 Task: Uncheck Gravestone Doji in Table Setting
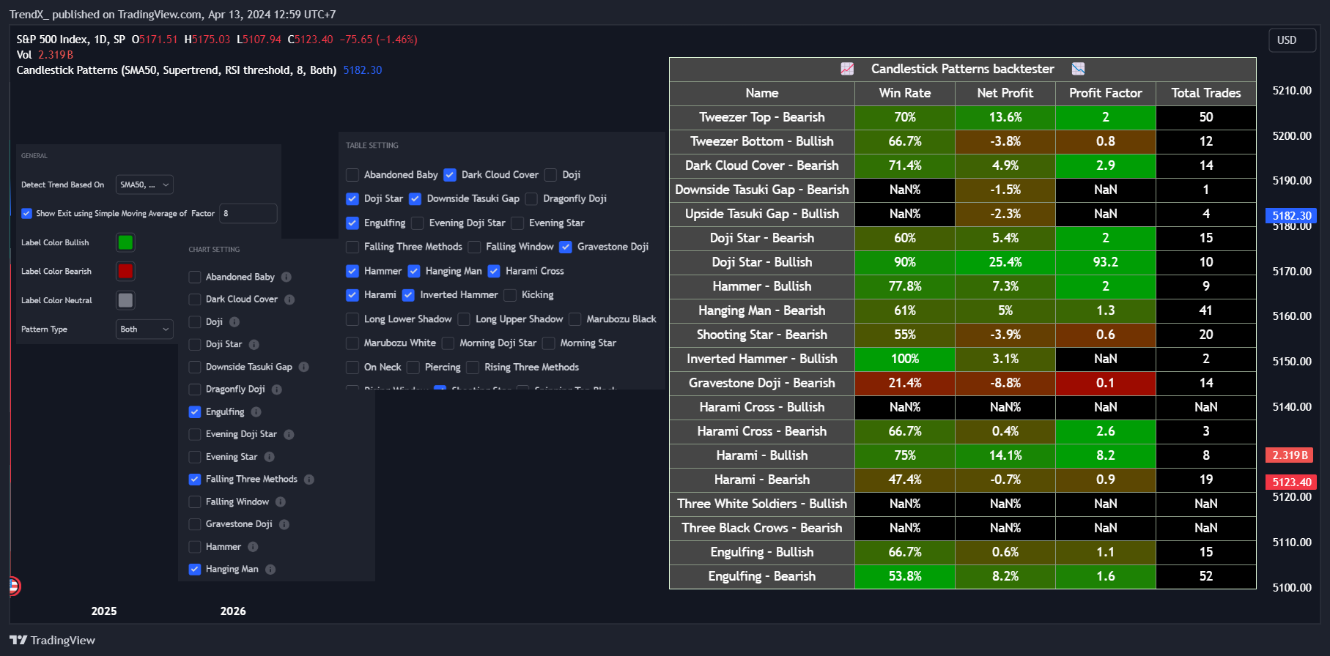pyautogui.click(x=566, y=247)
